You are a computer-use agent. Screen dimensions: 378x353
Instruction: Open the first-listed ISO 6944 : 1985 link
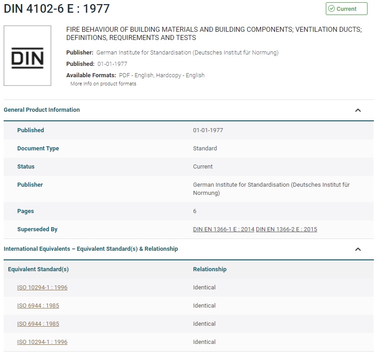[38, 305]
